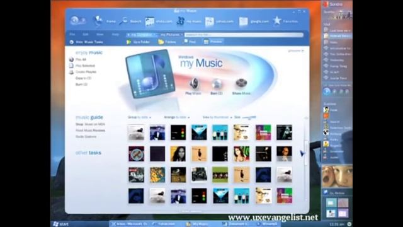This screenshot has height=227, width=403.
Task: Click Play Selected task link
Action: pos(85,66)
